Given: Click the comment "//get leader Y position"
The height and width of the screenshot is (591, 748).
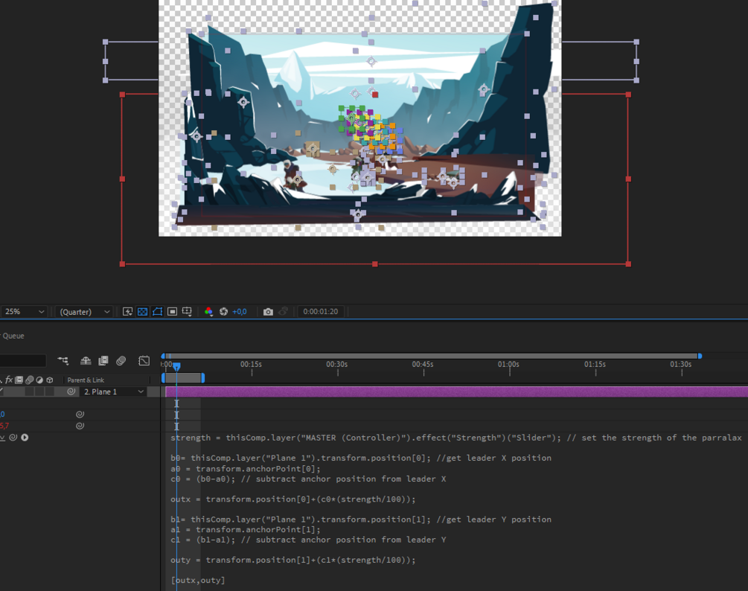Looking at the screenshot, I should (x=493, y=520).
